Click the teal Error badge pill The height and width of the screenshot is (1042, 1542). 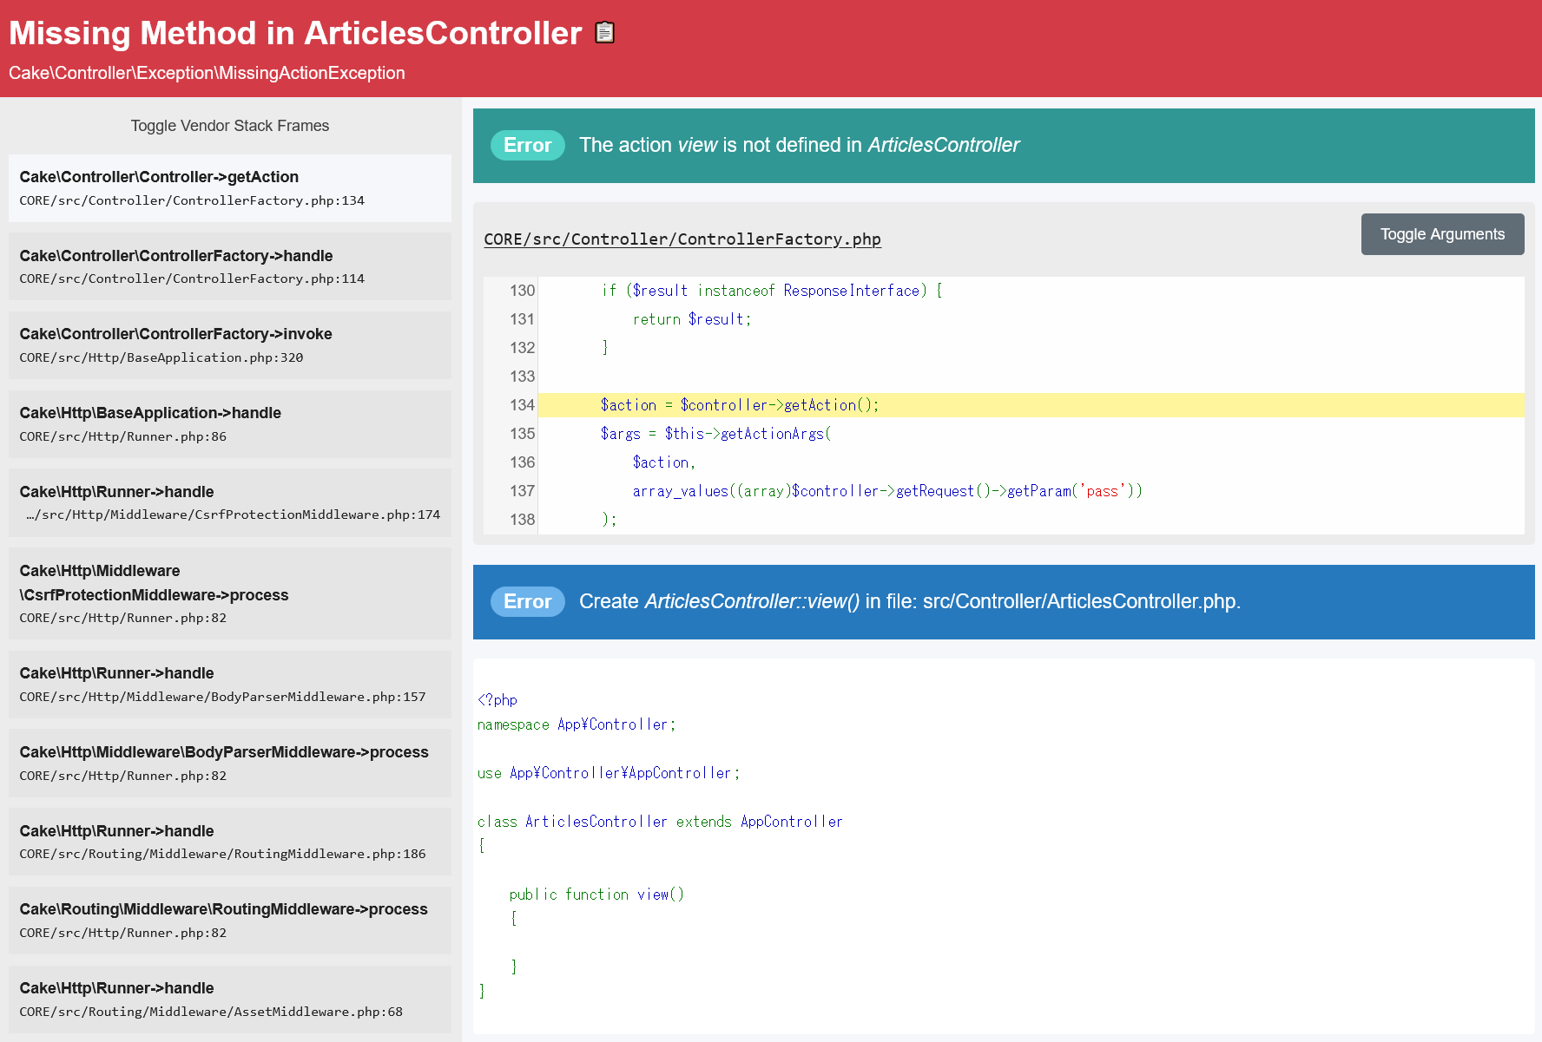point(527,145)
